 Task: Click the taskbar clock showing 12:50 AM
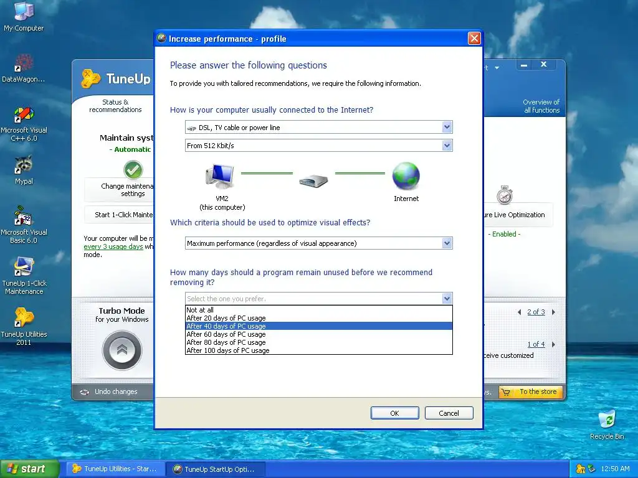615,469
